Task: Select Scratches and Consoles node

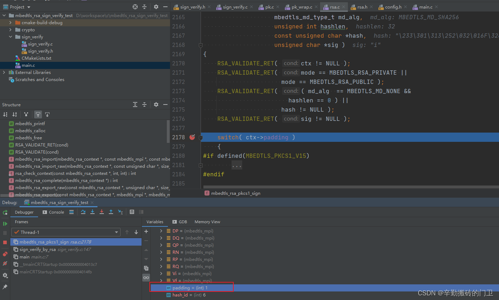Action: coord(39,80)
